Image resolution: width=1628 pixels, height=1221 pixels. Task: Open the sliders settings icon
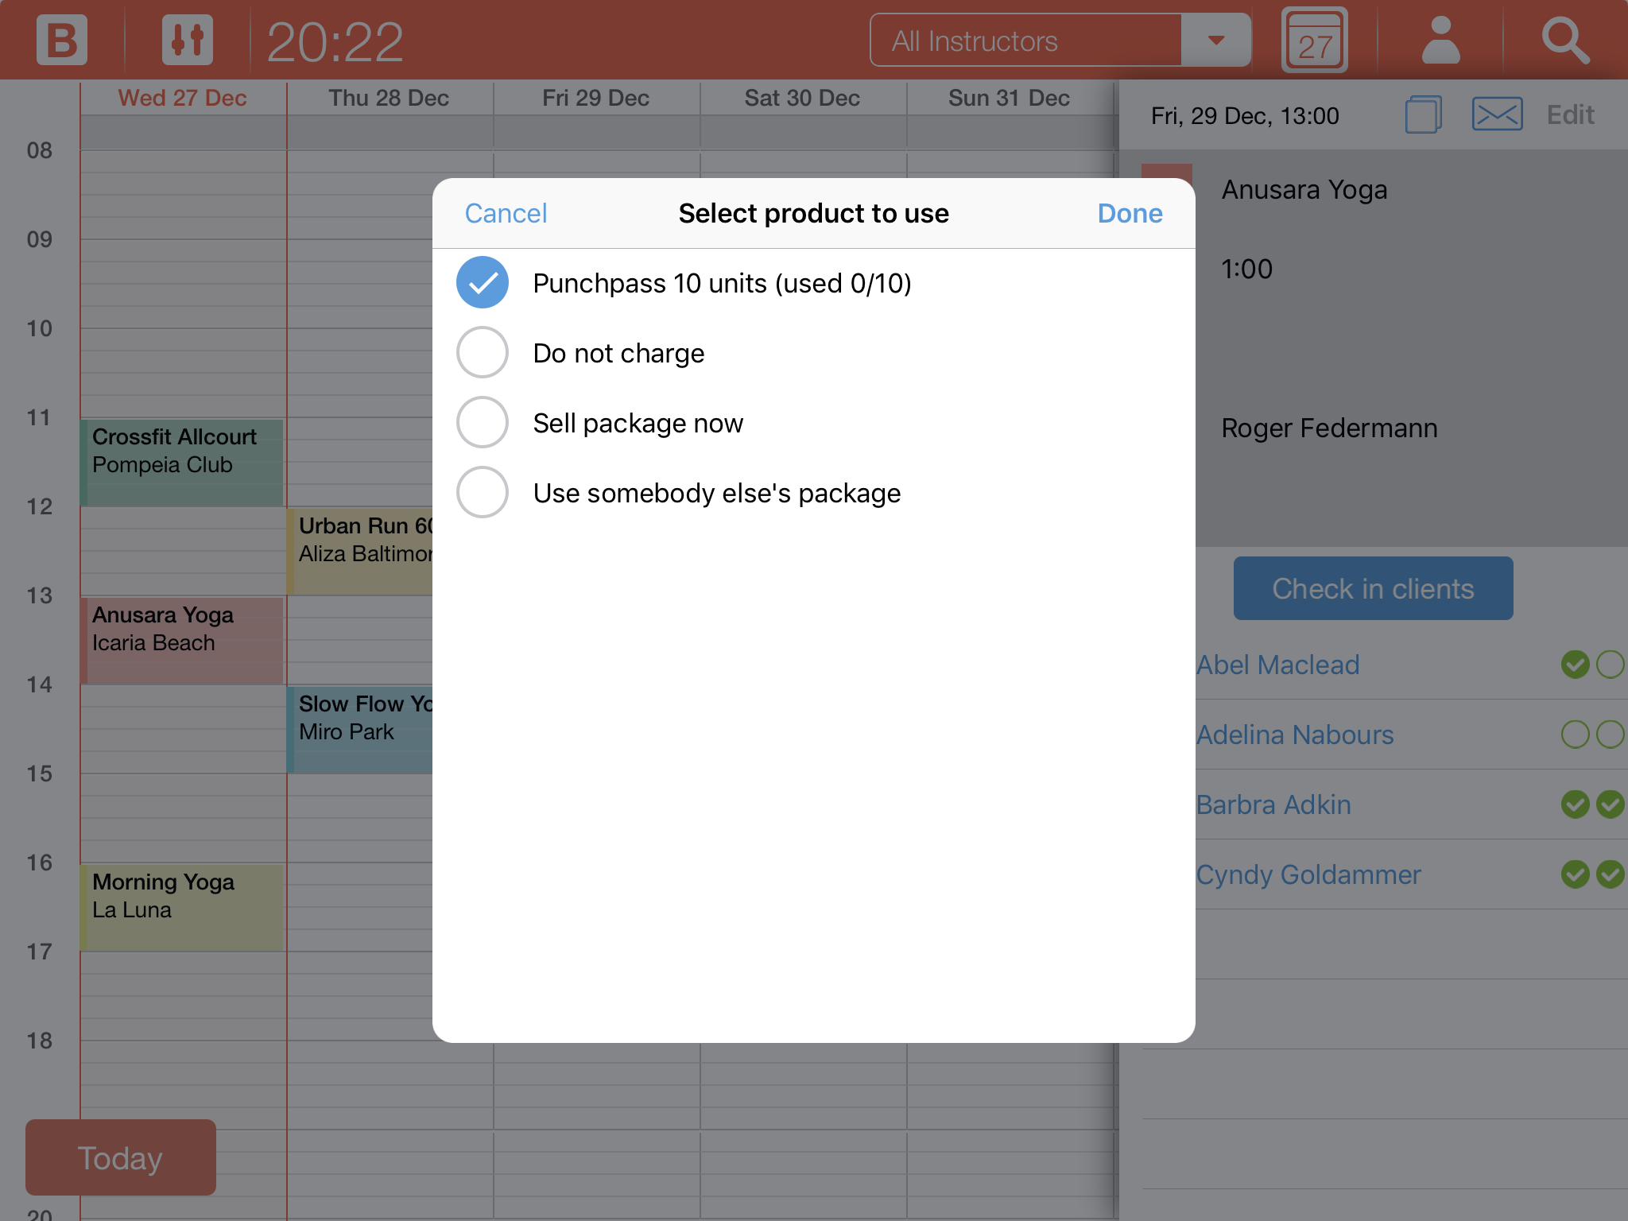pyautogui.click(x=188, y=41)
